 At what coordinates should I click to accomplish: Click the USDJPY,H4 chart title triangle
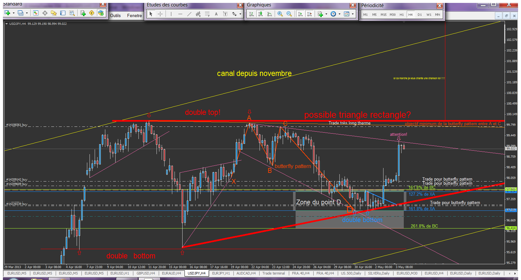click(x=6, y=24)
